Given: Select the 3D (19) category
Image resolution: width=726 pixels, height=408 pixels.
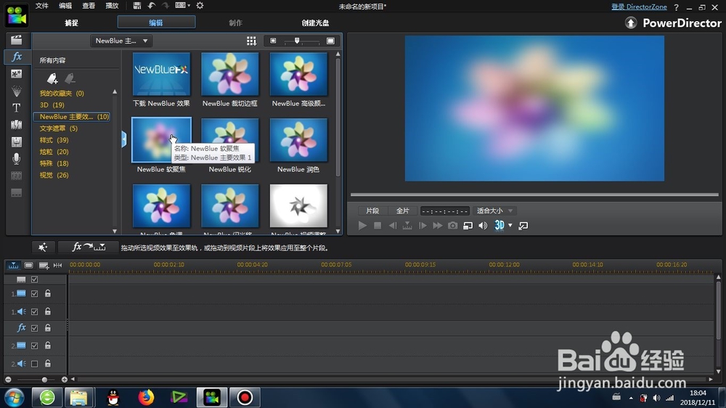Looking at the screenshot, I should [52, 105].
